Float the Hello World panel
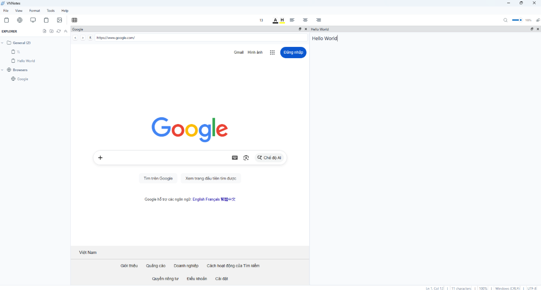The height and width of the screenshot is (290, 541). tap(532, 29)
